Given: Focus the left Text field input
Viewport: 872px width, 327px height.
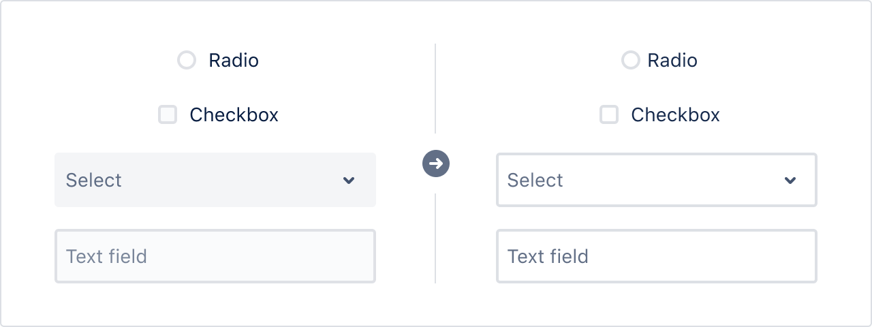Looking at the screenshot, I should pos(215,256).
